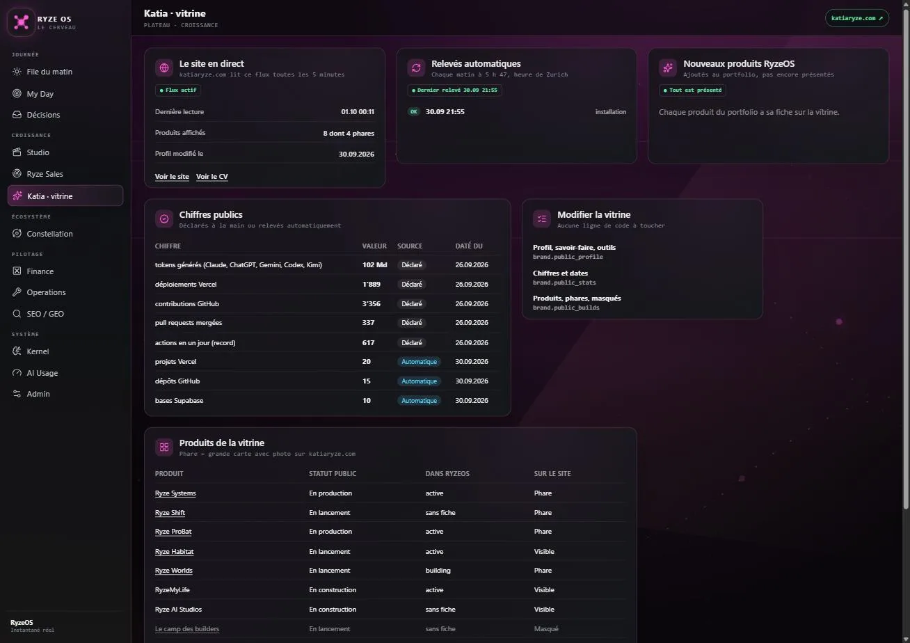Image resolution: width=910 pixels, height=643 pixels.
Task: Click the File du matin sun icon
Action: 17,72
